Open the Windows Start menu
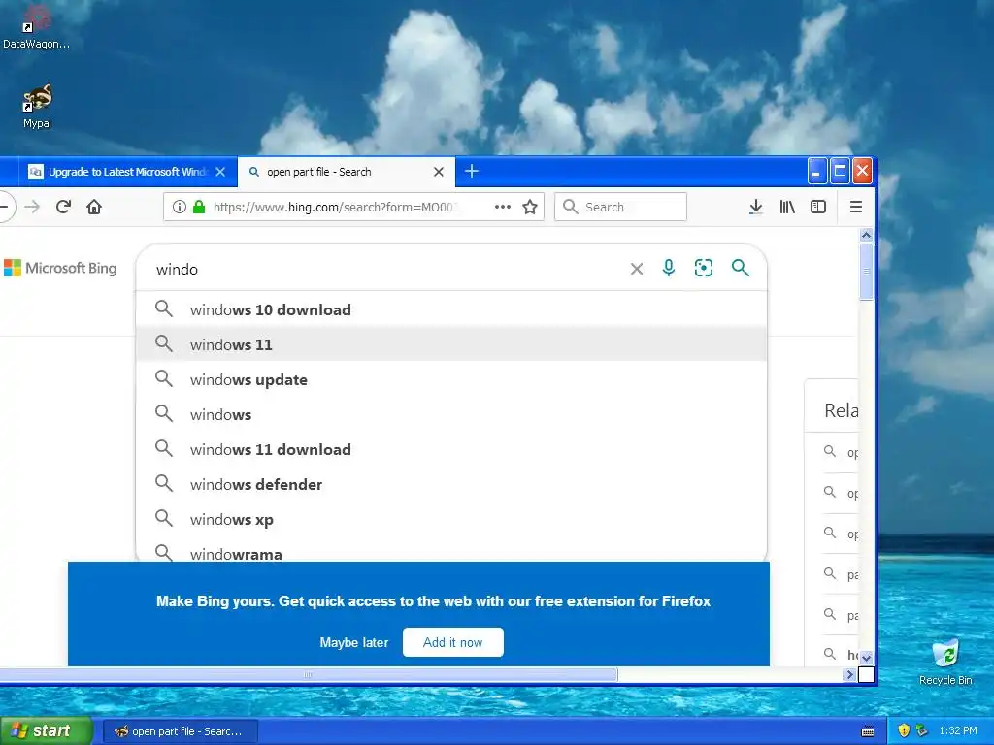The image size is (994, 745). [47, 730]
